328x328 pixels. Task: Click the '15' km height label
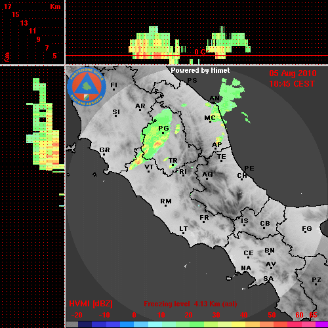click(16, 14)
